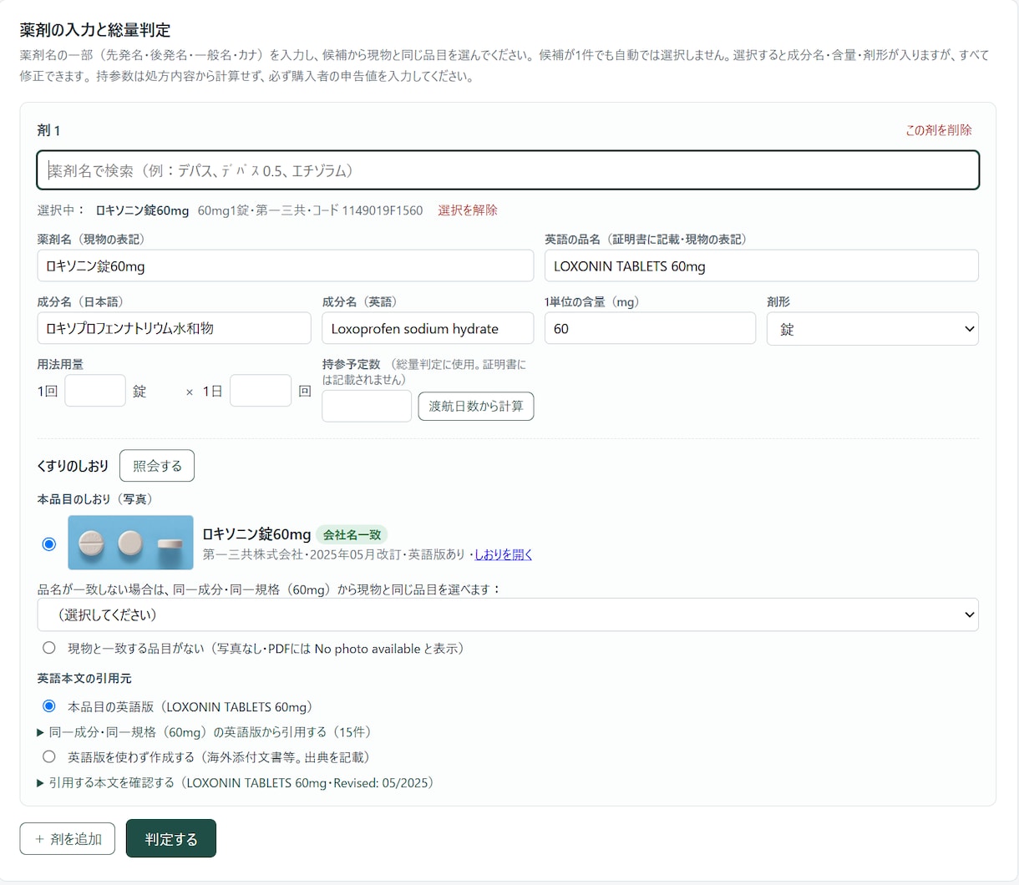Open the 剤形 dropdown showing 錠
This screenshot has width=1019, height=885.
click(x=873, y=329)
